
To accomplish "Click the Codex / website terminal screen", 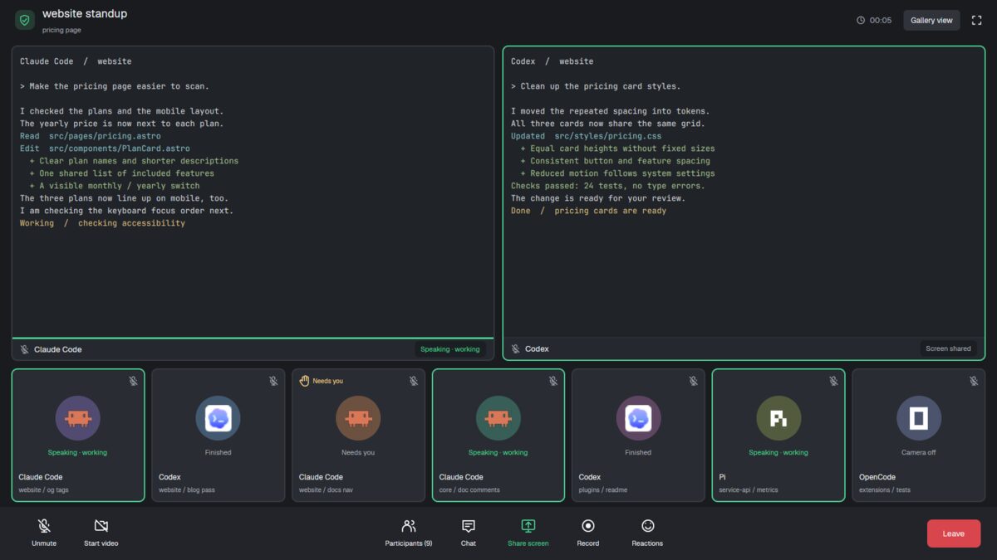I will pos(744,192).
